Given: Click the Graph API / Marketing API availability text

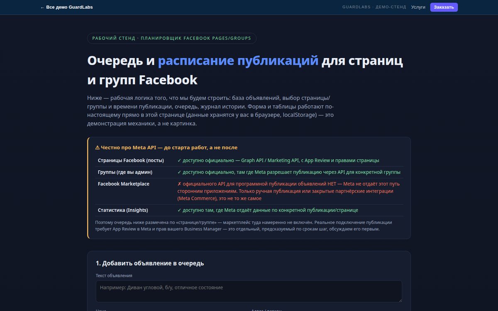Looking at the screenshot, I should click(x=278, y=160).
